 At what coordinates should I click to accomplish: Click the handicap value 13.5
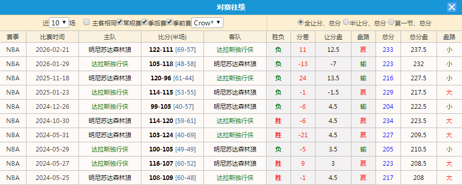coord(333,78)
